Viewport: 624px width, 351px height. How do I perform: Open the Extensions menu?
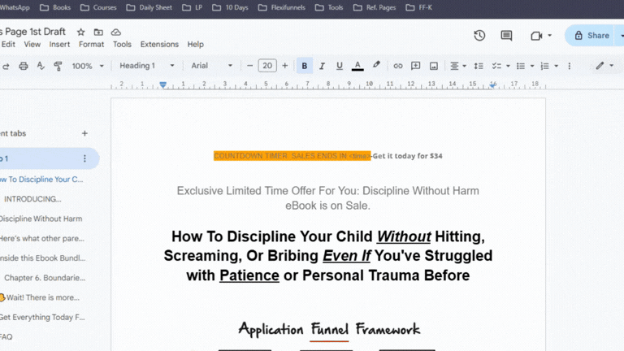tap(159, 44)
